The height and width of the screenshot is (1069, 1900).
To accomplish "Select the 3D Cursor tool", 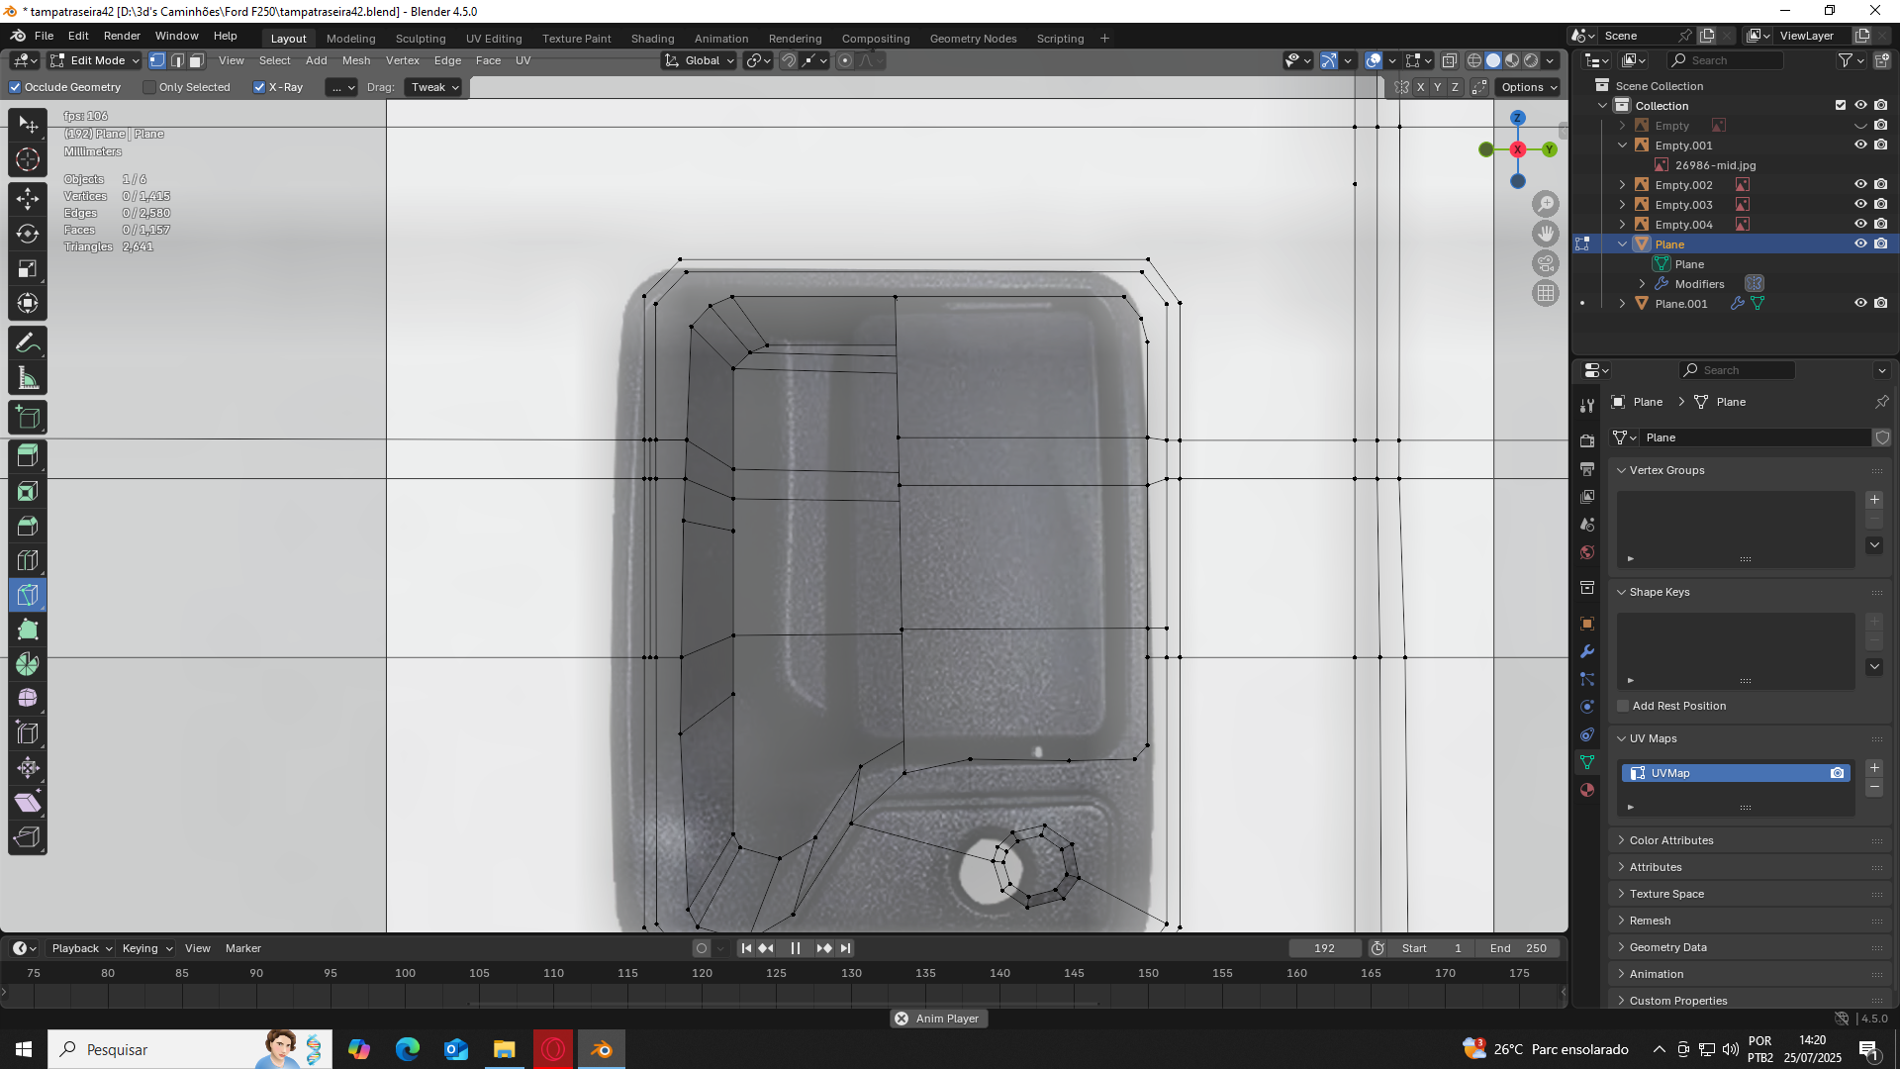I will point(28,159).
